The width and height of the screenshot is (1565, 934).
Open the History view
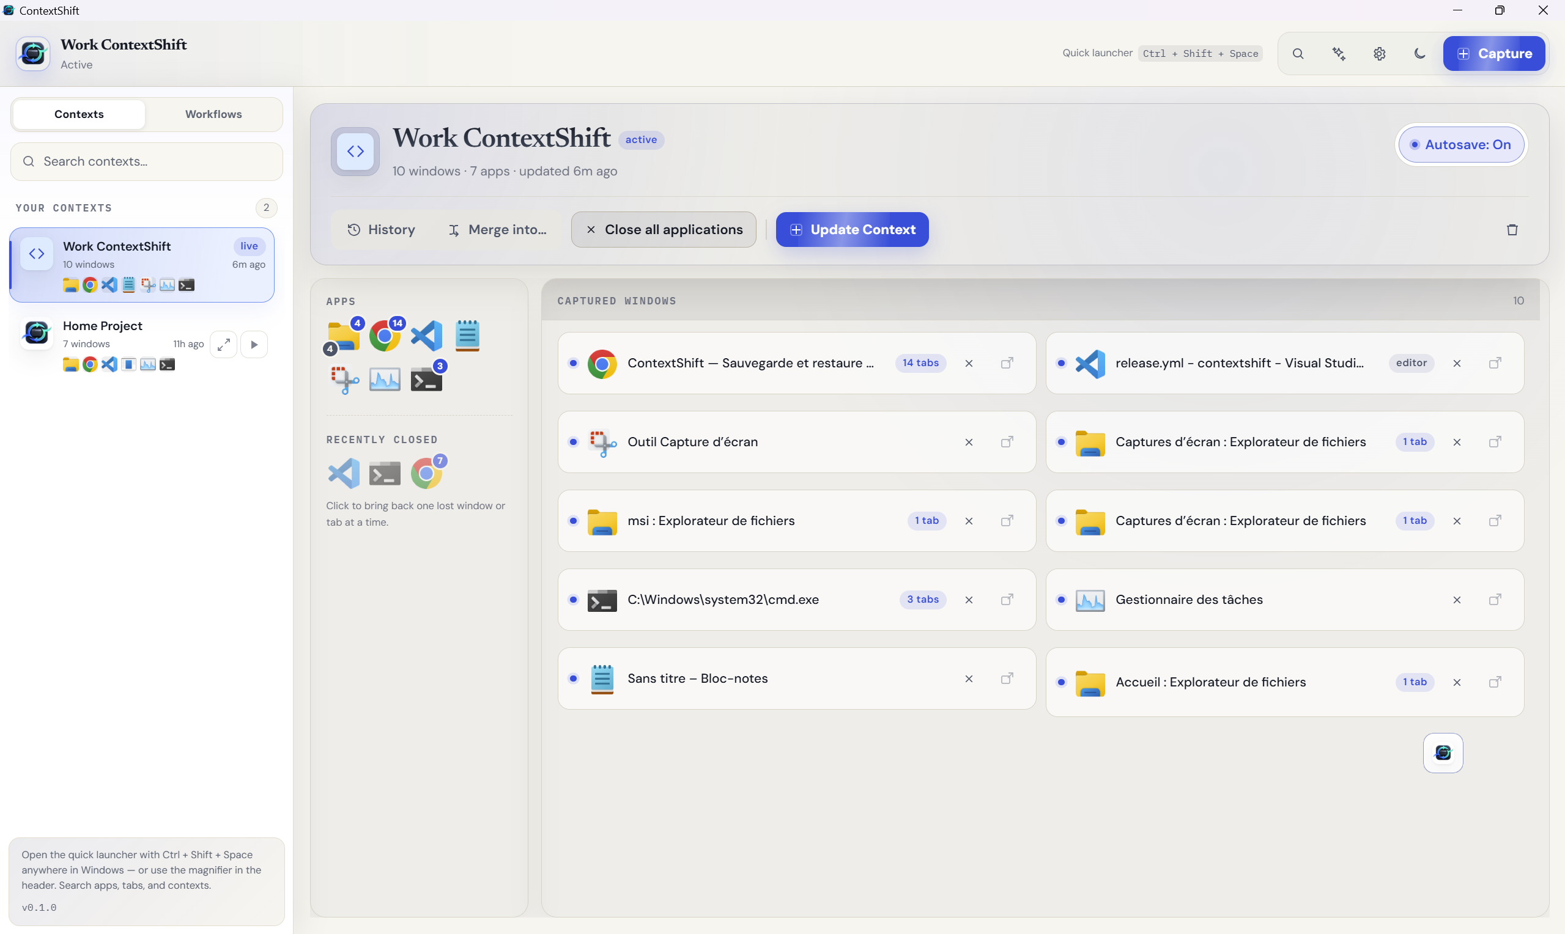pos(382,230)
